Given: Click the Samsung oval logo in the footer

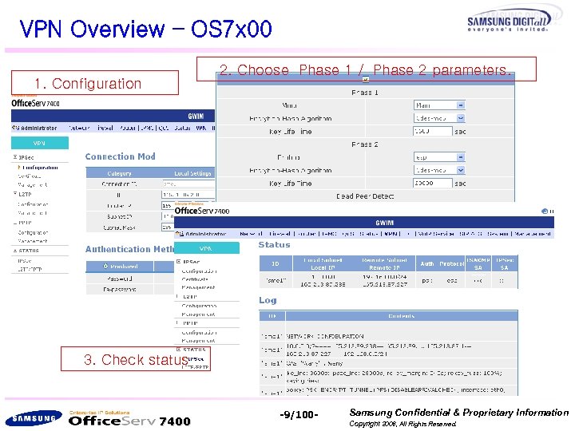Looking at the screenshot, I should click(x=34, y=418).
